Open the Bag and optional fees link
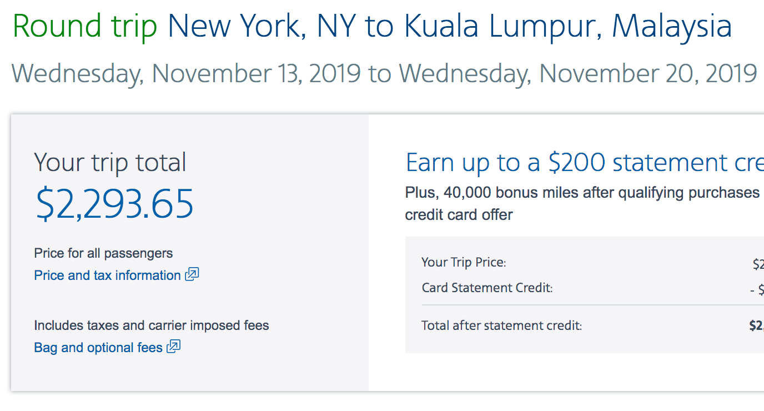This screenshot has width=764, height=411. [98, 348]
